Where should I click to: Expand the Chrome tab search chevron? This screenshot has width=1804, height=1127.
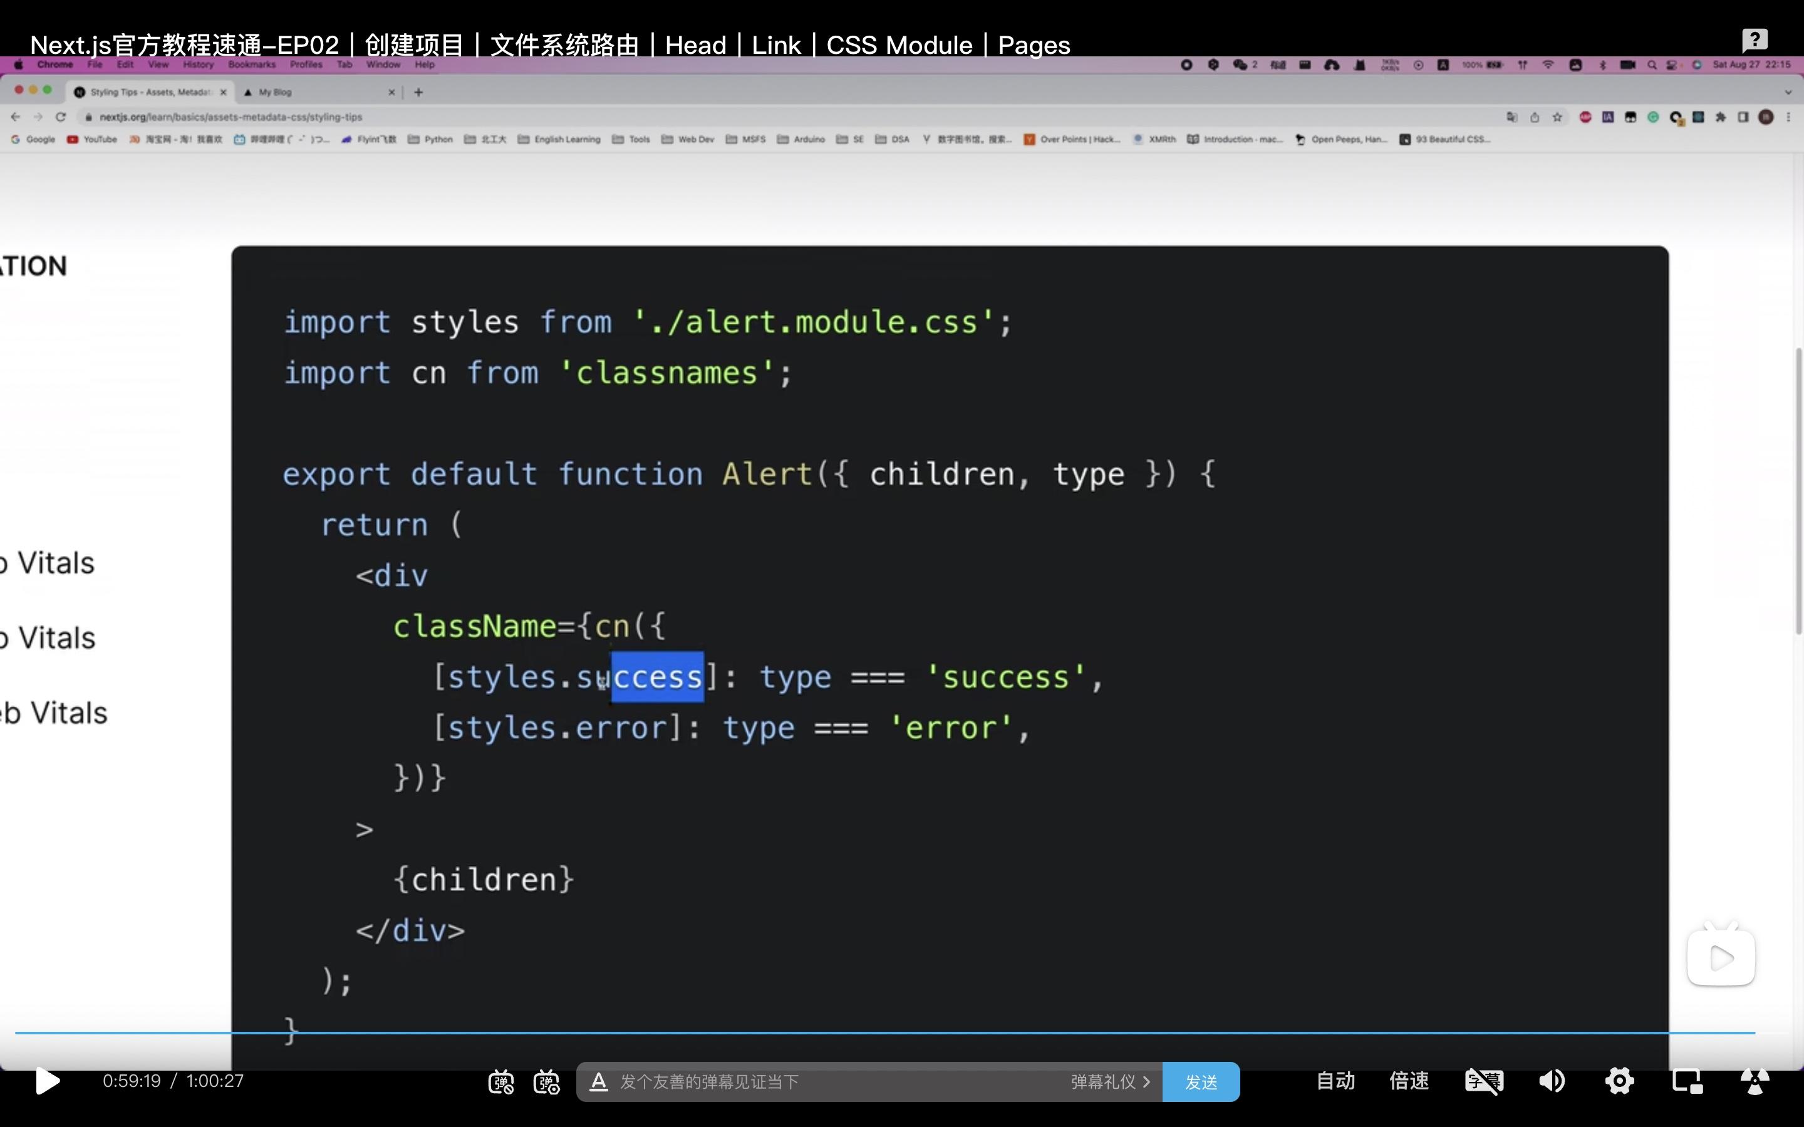[x=1788, y=93]
